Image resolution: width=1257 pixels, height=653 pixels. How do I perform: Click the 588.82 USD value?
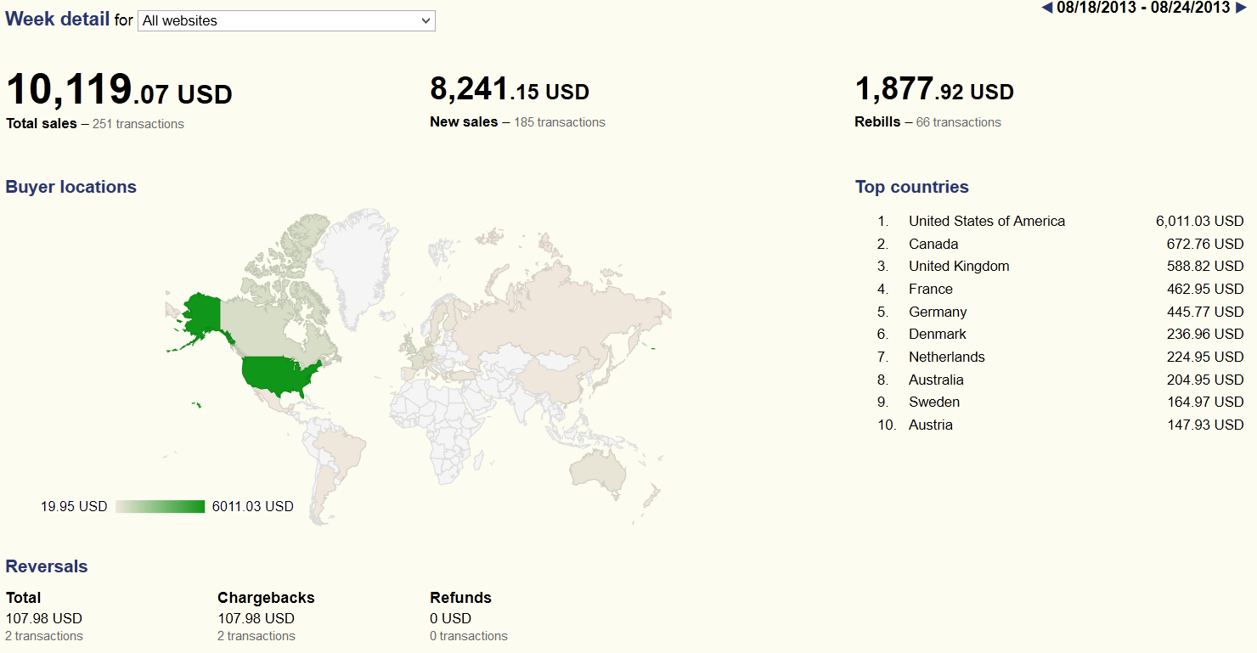(1205, 266)
